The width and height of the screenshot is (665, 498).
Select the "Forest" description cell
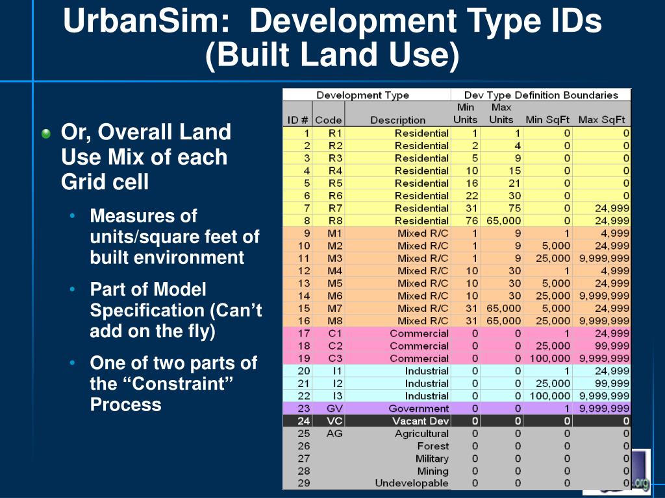397,445
